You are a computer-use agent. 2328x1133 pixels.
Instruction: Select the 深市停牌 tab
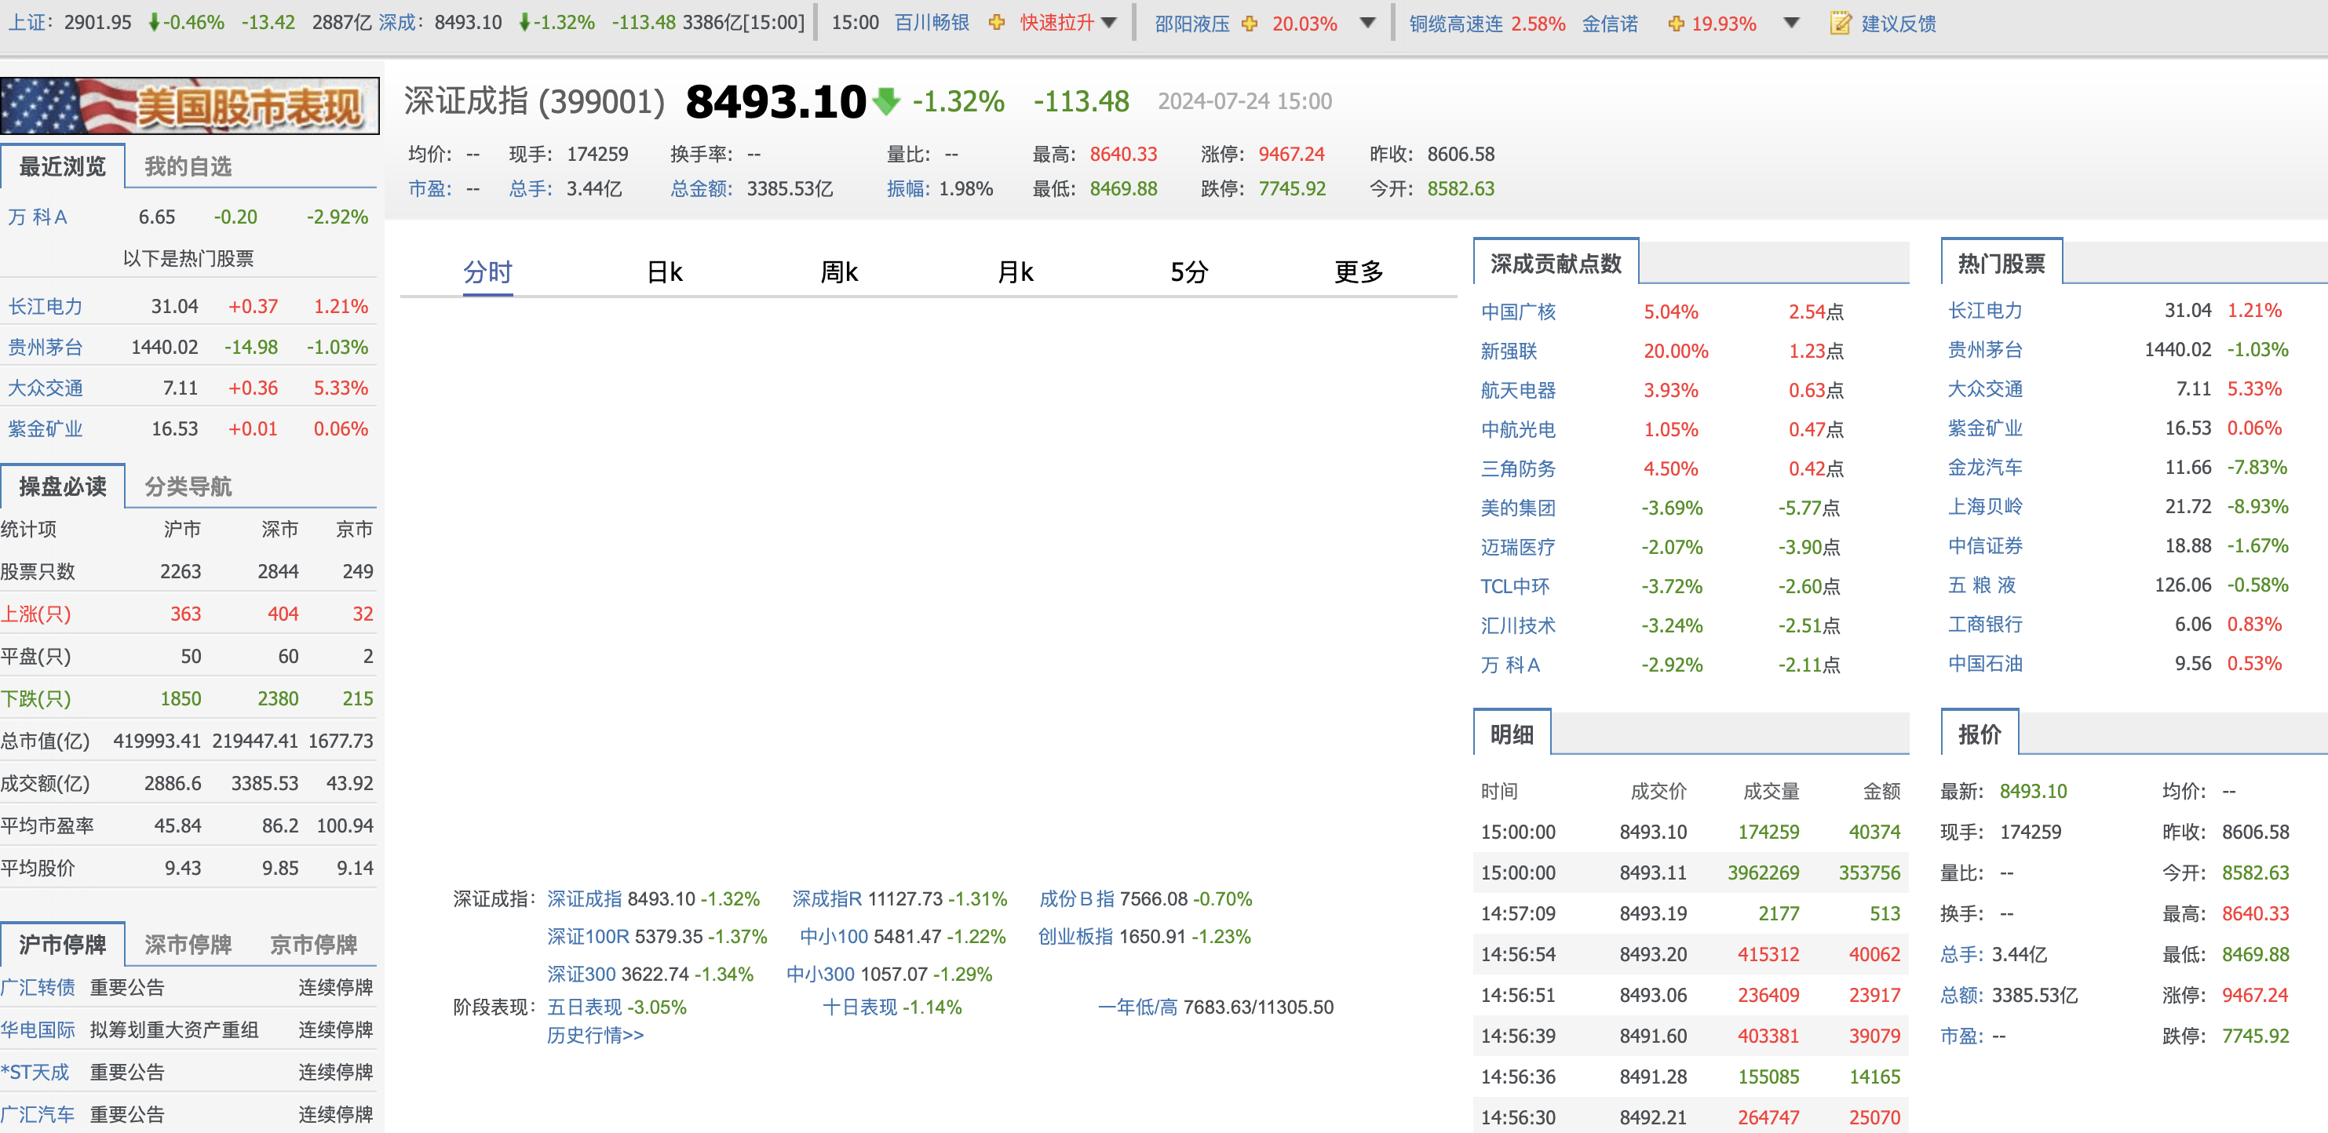188,944
